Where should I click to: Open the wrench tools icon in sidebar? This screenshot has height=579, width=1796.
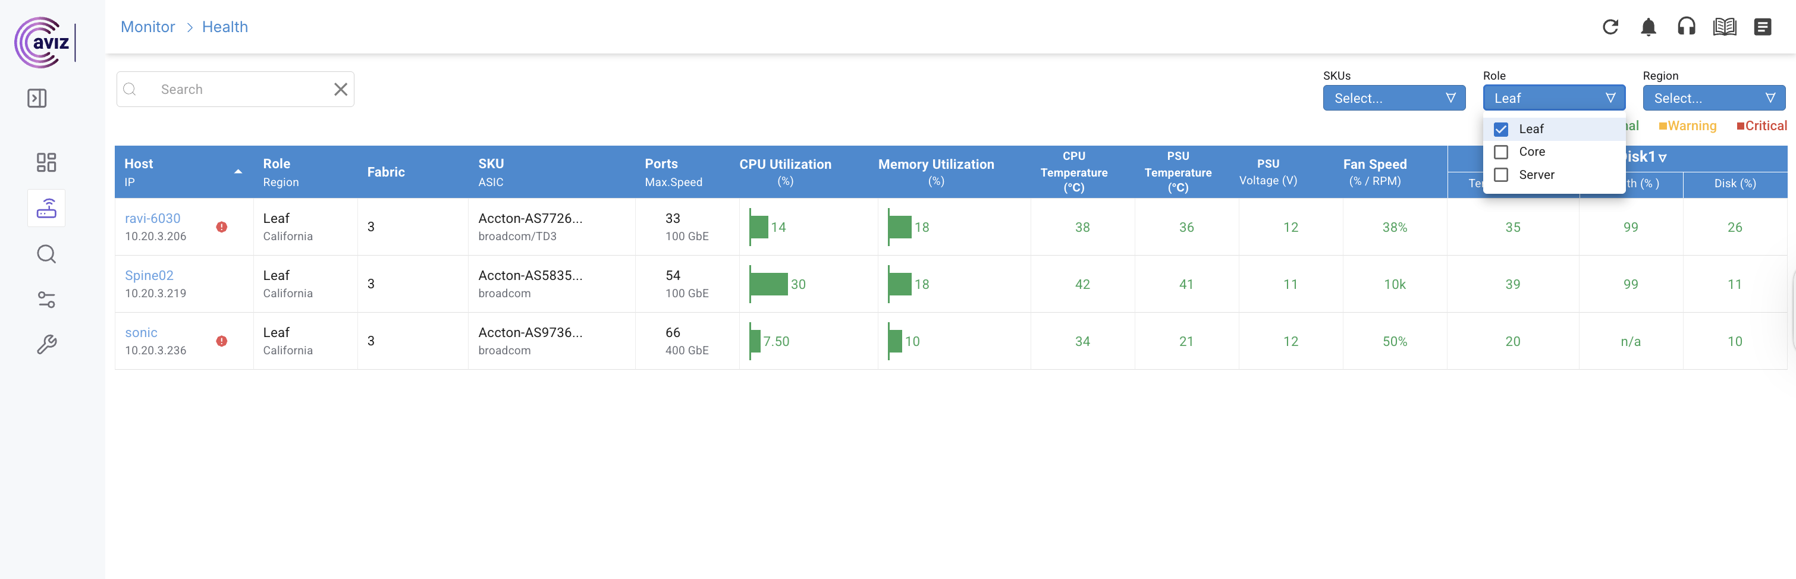pyautogui.click(x=46, y=345)
